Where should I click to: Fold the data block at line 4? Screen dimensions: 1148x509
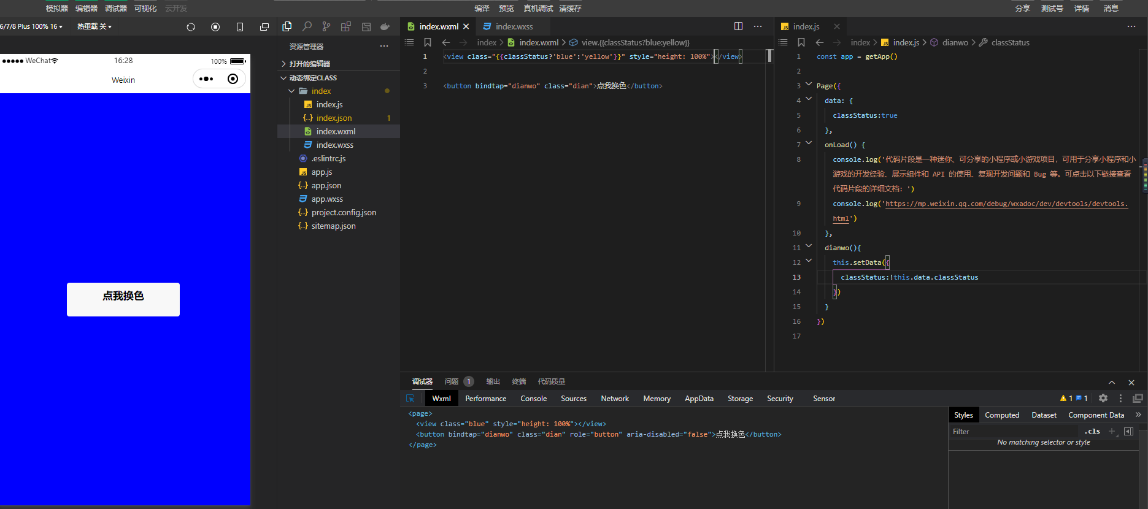pos(809,99)
